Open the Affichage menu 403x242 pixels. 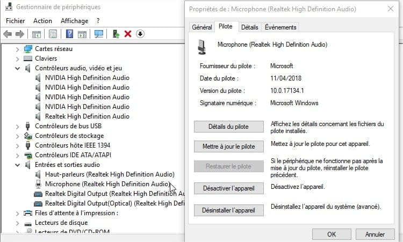tap(74, 20)
